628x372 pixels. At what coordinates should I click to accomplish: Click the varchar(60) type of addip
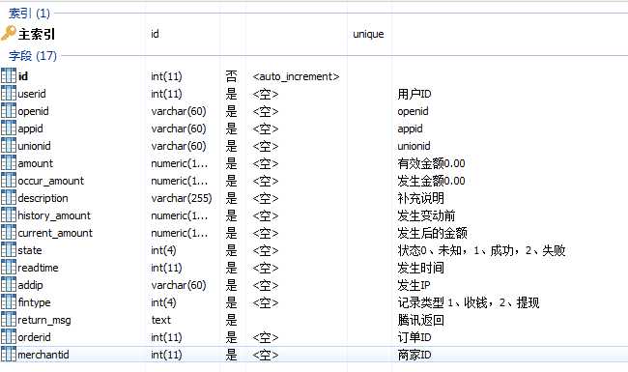click(x=179, y=285)
